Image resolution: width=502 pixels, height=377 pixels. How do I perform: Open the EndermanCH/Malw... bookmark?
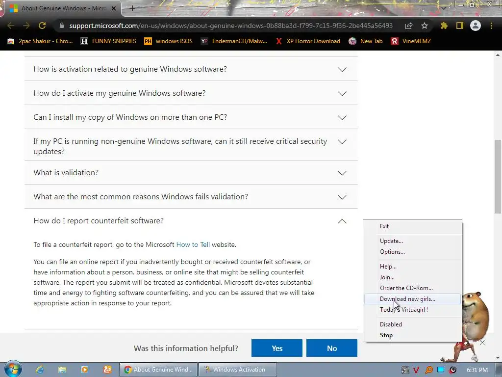point(234,41)
